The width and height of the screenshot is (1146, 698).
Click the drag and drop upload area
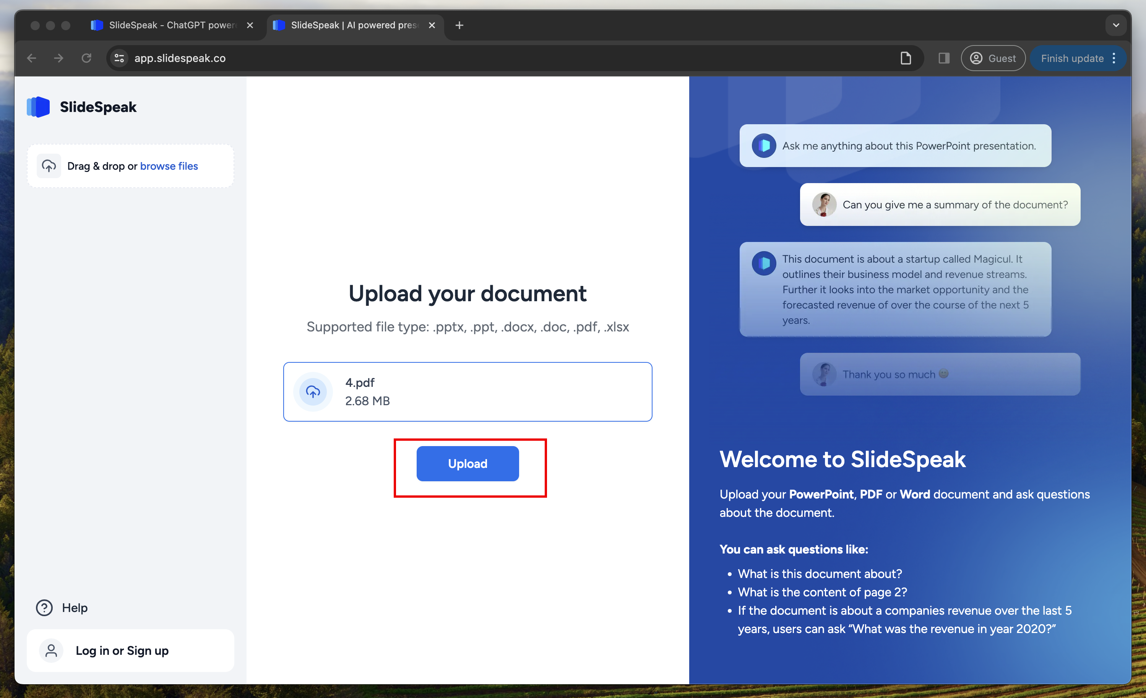coord(131,166)
